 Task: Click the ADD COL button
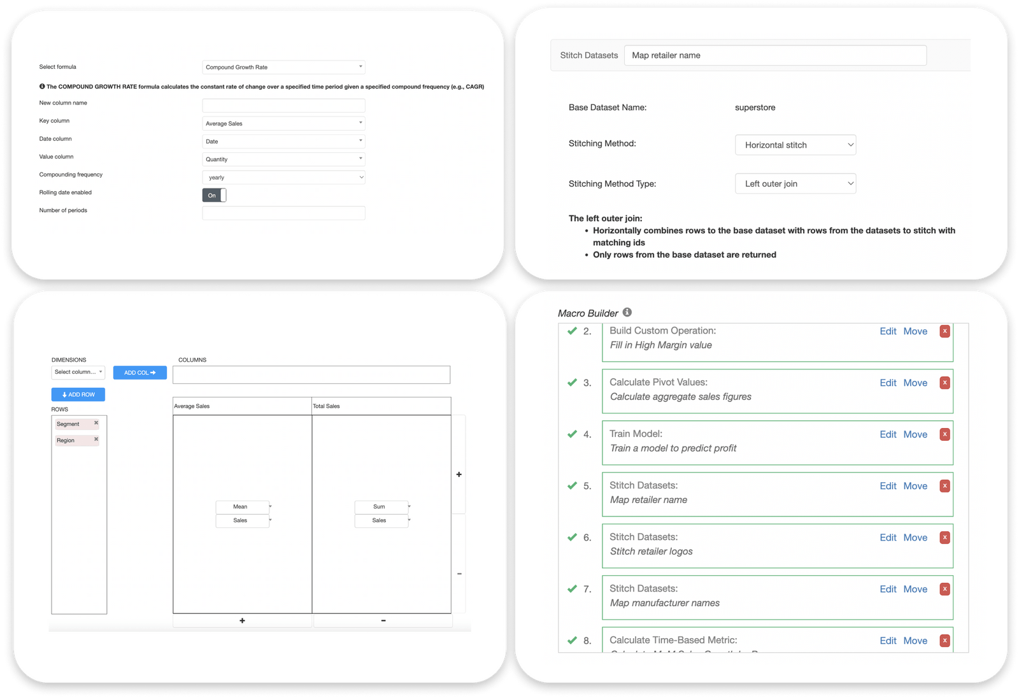[140, 373]
